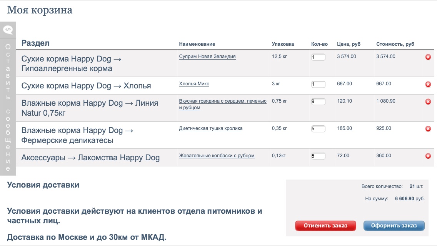
Task: Click the Наименование column header
Action: tap(197, 44)
